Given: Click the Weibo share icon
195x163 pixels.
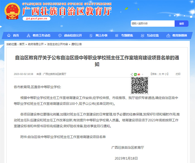Looking at the screenshot, I should pos(139,74).
